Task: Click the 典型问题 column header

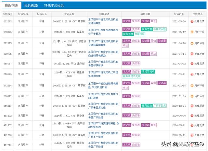Action: [x=145, y=14]
